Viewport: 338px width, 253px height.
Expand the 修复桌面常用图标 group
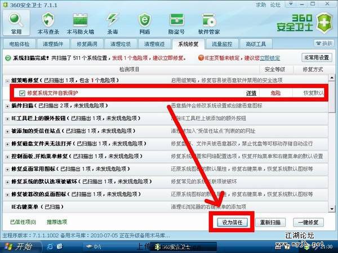pyautogui.click(x=7, y=169)
